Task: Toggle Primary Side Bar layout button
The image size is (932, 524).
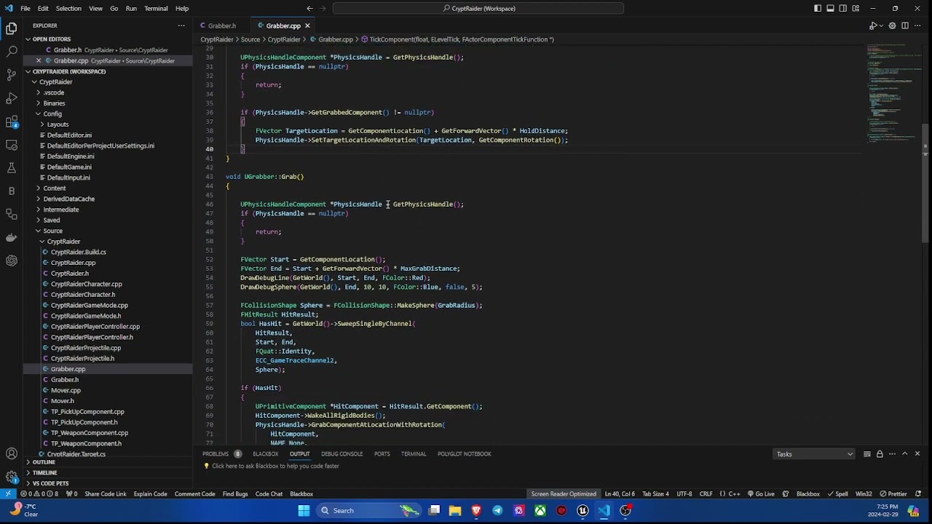Action: pyautogui.click(x=818, y=9)
